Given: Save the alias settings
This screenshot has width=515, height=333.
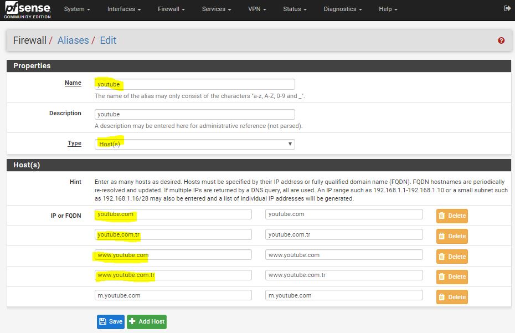Looking at the screenshot, I should (x=110, y=321).
